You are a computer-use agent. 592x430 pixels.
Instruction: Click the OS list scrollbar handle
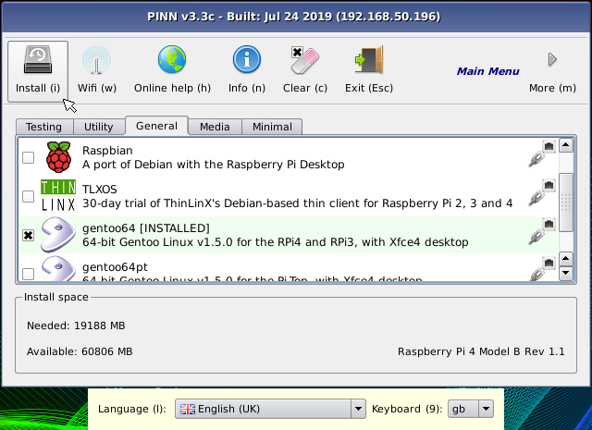click(566, 203)
